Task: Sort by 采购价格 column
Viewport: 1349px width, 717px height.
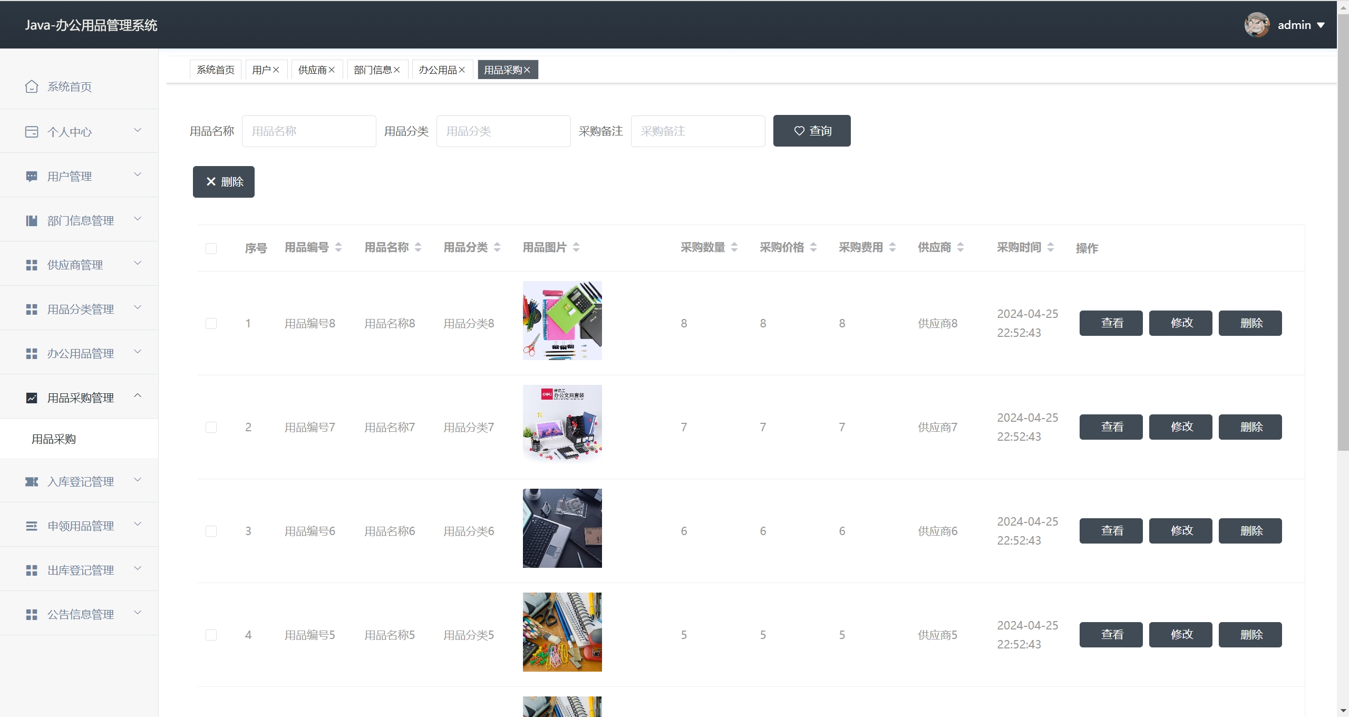Action: (x=813, y=247)
